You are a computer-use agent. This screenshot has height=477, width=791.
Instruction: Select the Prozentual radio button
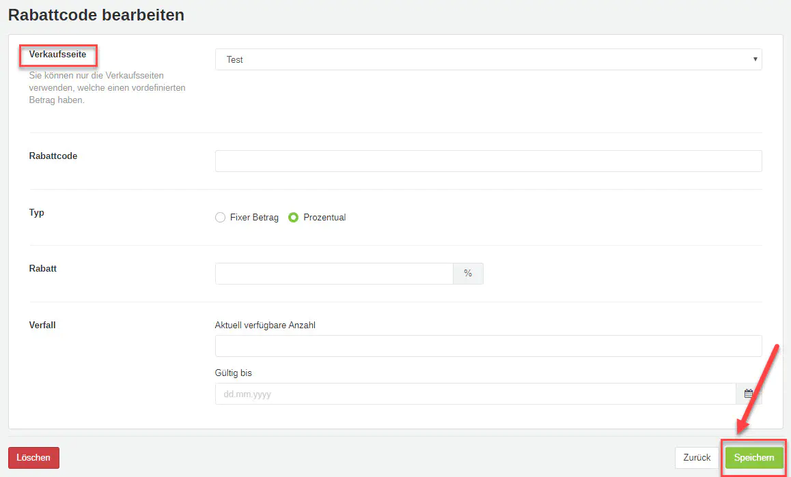click(294, 218)
